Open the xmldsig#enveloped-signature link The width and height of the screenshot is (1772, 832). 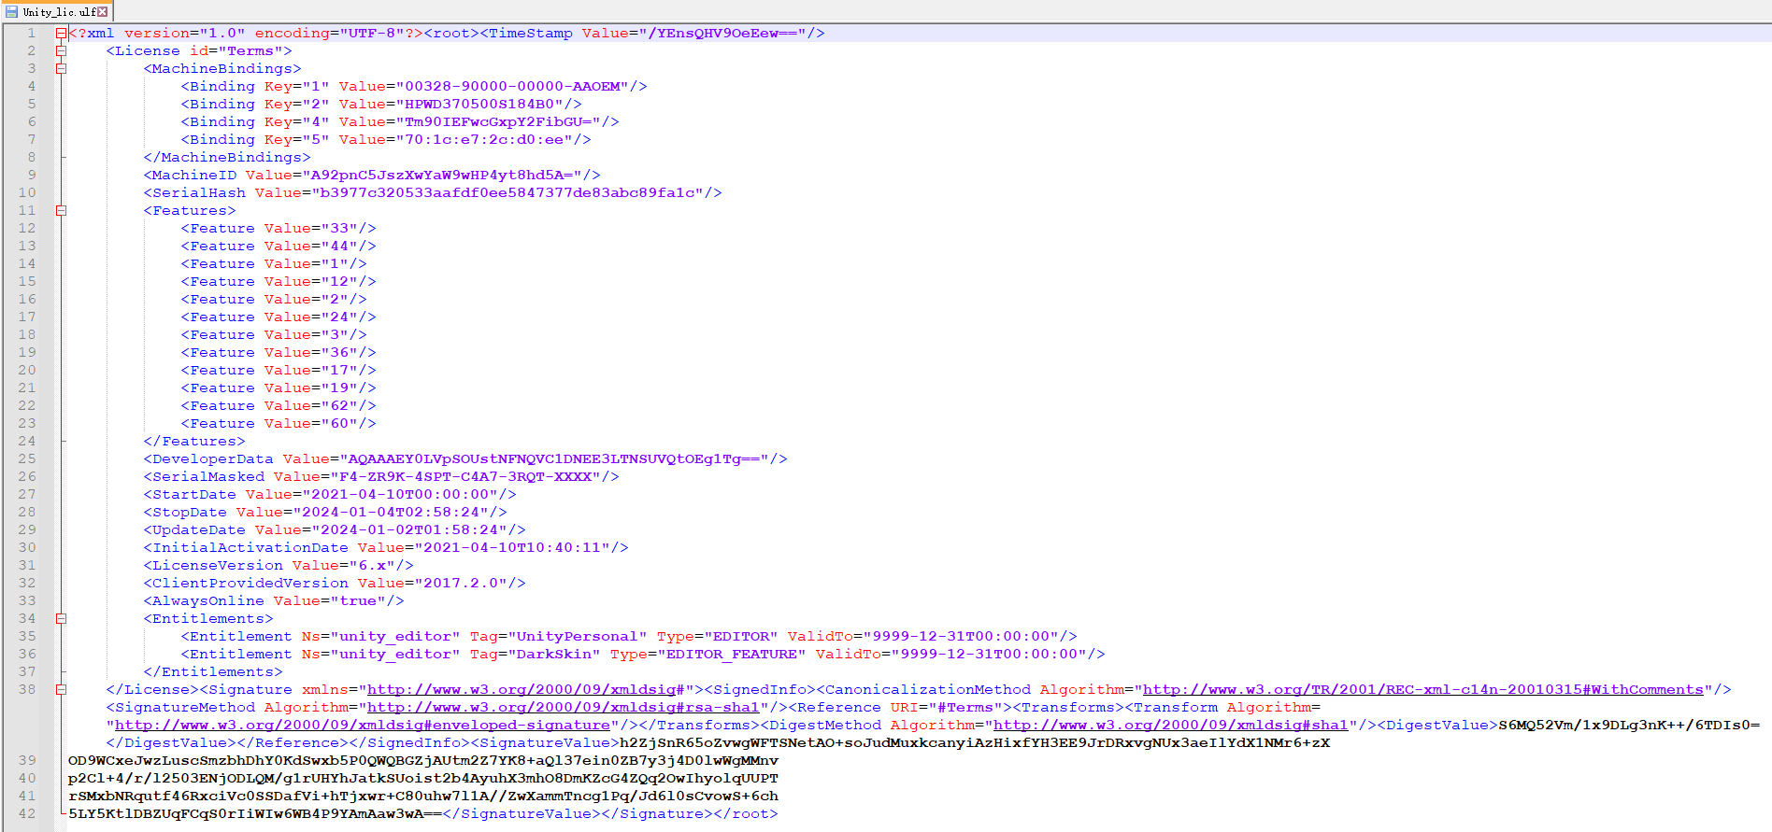(x=363, y=725)
